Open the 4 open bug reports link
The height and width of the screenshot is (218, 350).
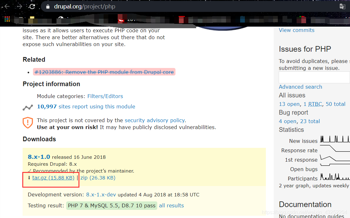[x=288, y=121]
